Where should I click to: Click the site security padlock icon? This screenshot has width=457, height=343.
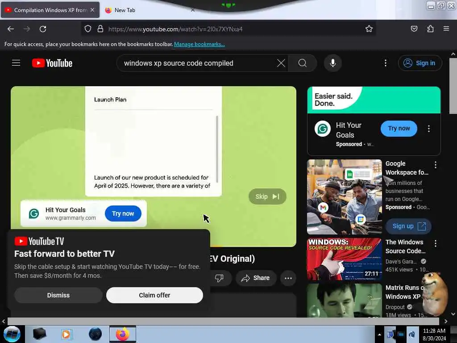click(100, 29)
